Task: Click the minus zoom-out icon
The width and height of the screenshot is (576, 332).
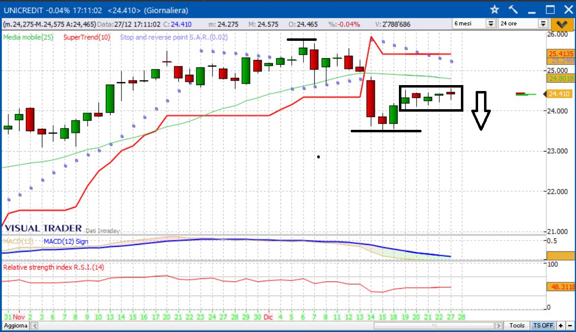Action: [x=569, y=326]
